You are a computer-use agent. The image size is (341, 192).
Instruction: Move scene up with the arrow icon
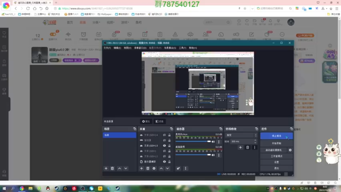(x=119, y=168)
